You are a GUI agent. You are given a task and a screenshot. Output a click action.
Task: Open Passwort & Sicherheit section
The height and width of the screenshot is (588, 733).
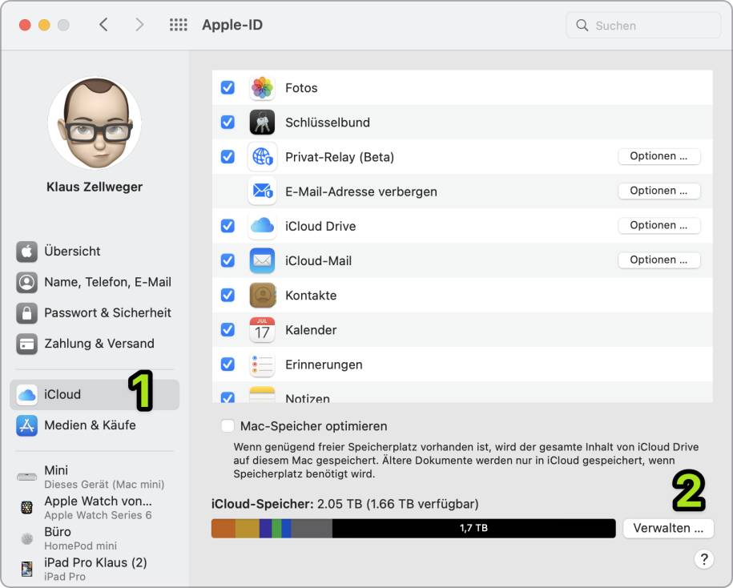[x=95, y=313]
